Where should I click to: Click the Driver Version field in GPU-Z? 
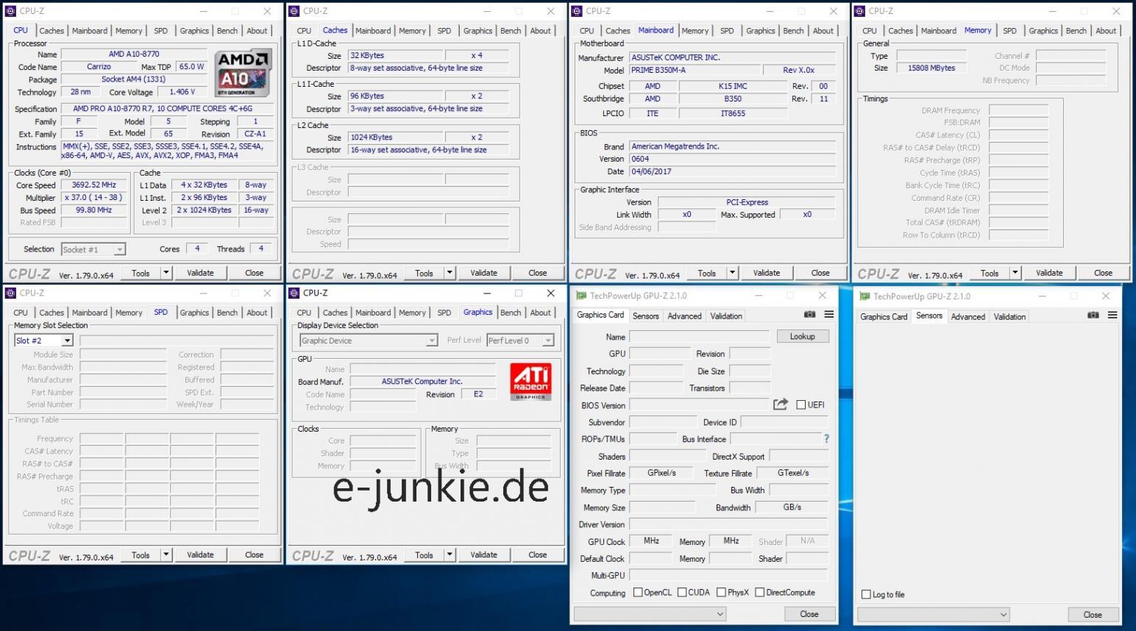pyautogui.click(x=728, y=524)
